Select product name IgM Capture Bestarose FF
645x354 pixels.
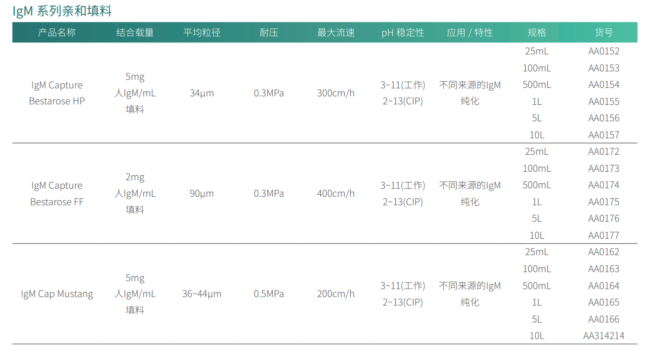pyautogui.click(x=57, y=194)
